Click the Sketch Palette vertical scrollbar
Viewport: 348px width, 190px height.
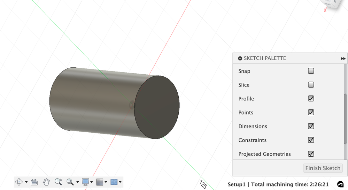[x=345, y=119]
